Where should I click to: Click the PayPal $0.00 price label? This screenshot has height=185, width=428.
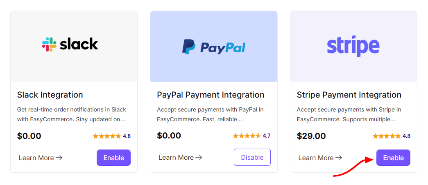click(169, 136)
